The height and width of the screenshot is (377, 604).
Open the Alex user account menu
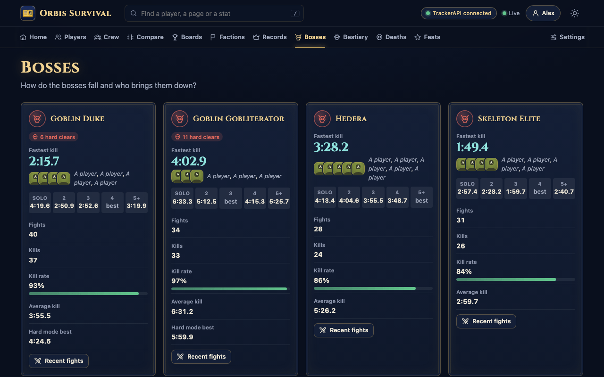coord(543,13)
